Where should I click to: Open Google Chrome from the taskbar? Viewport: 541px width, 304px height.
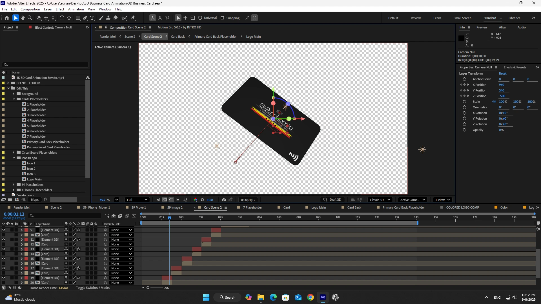pos(310,297)
